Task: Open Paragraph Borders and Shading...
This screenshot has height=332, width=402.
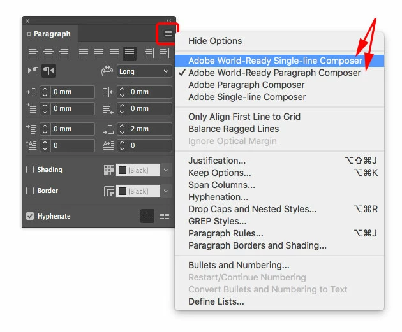Action: click(x=279, y=245)
